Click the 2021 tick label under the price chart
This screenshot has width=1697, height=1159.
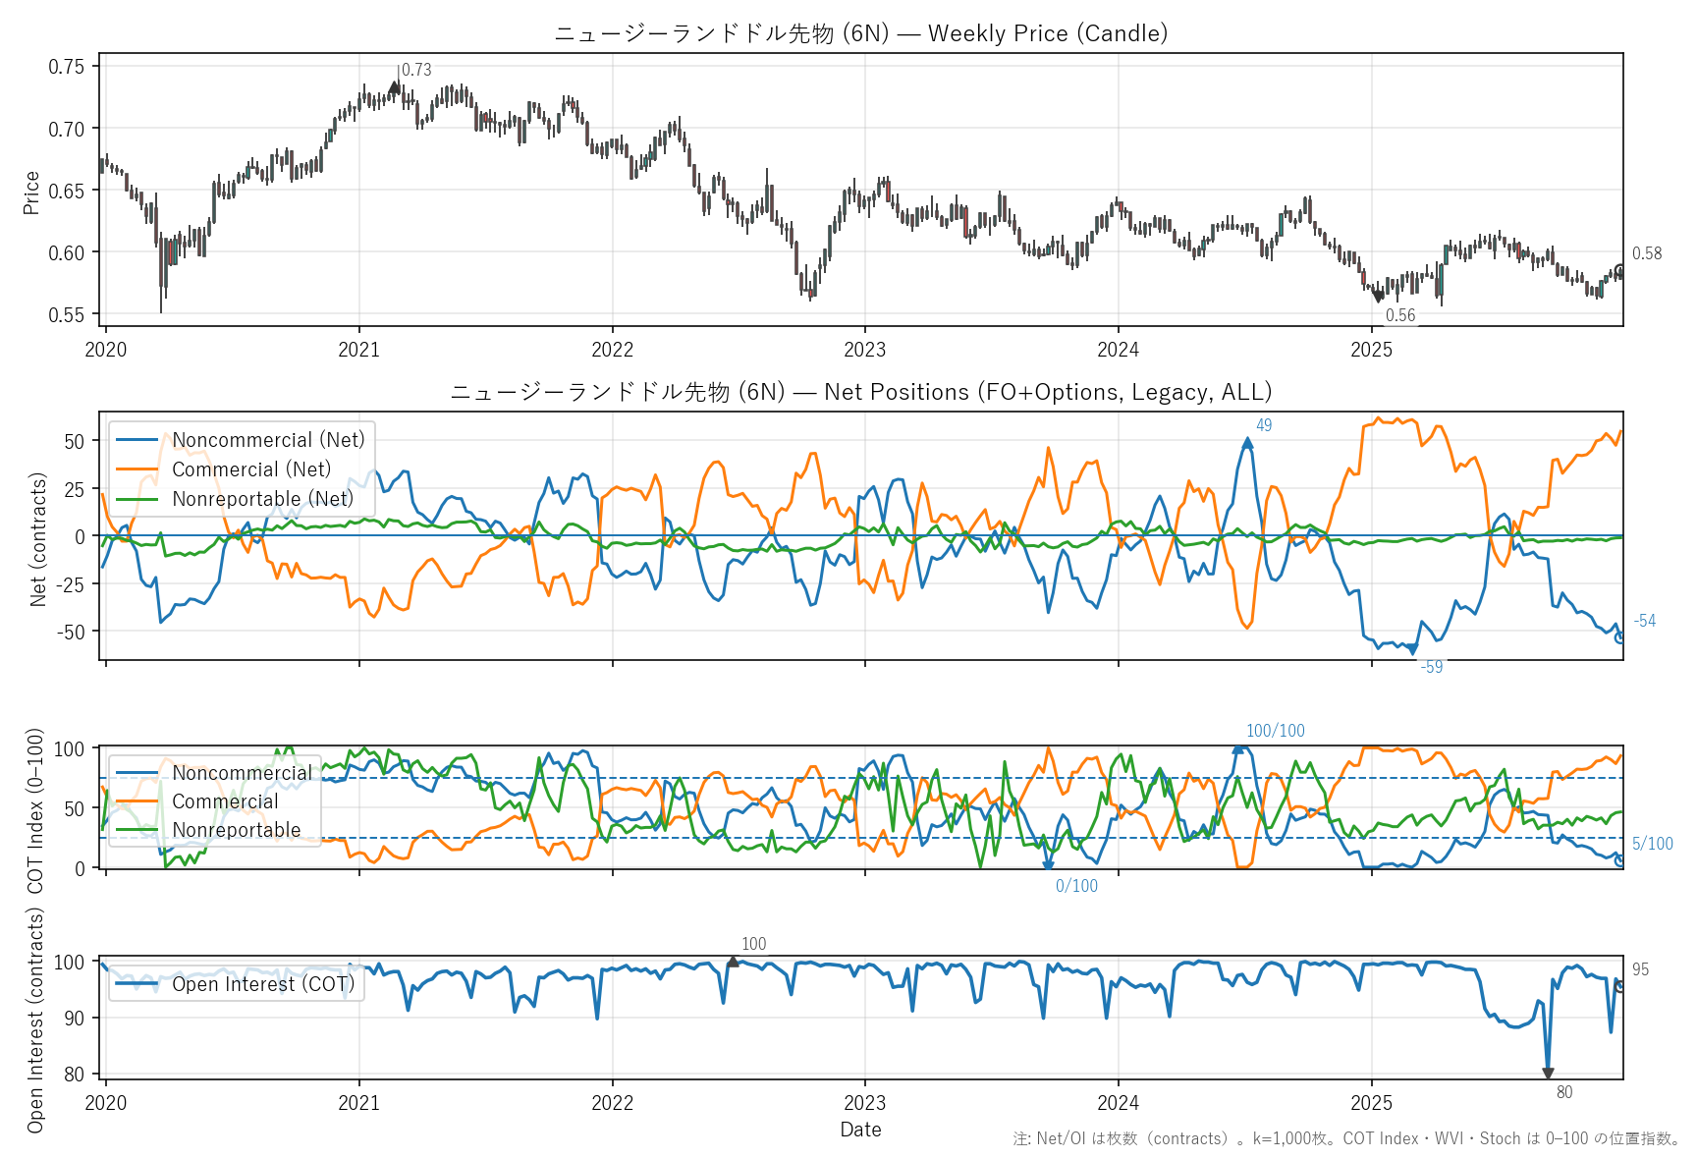coord(358,350)
